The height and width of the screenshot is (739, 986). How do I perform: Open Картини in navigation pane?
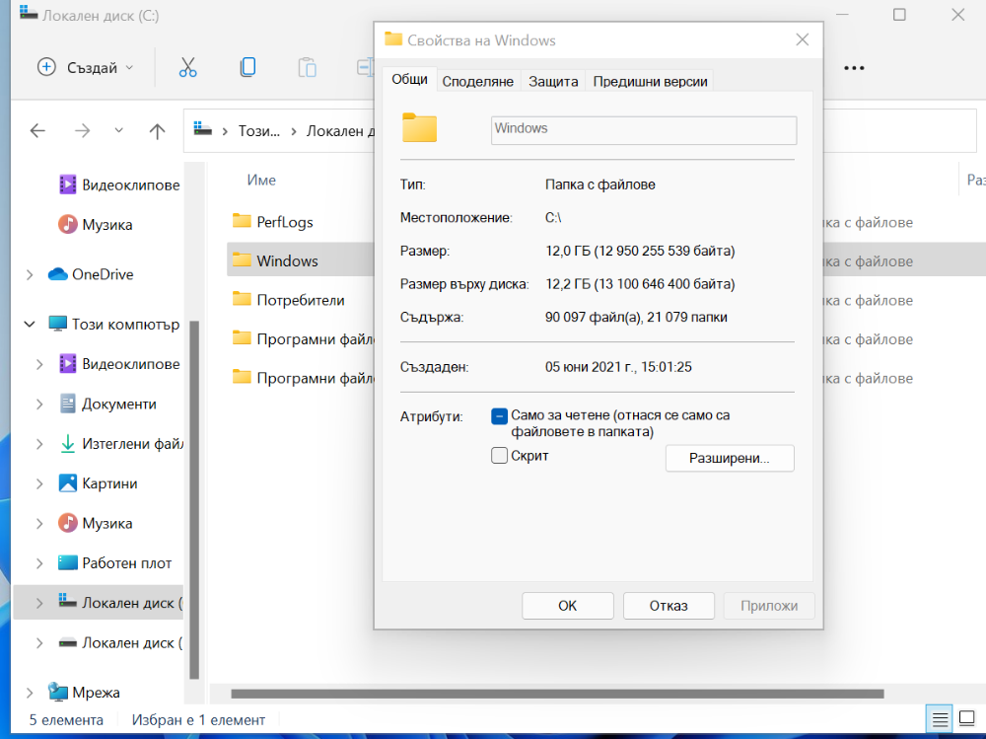(98, 482)
